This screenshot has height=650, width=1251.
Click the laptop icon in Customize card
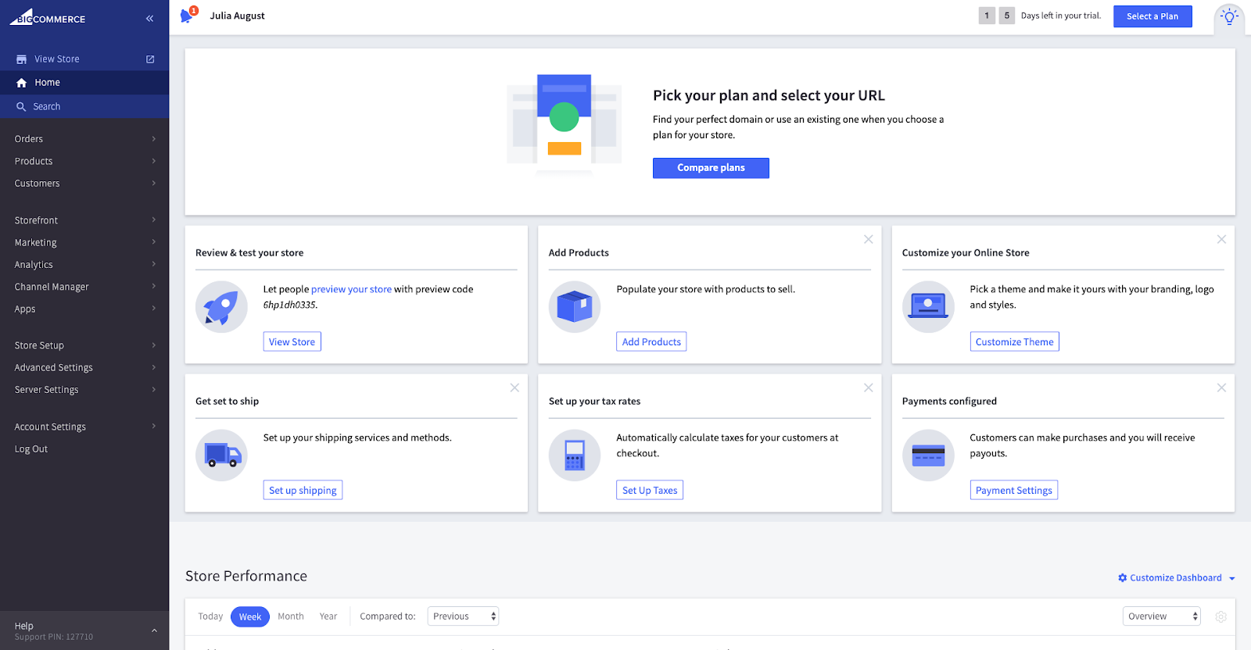pyautogui.click(x=928, y=307)
